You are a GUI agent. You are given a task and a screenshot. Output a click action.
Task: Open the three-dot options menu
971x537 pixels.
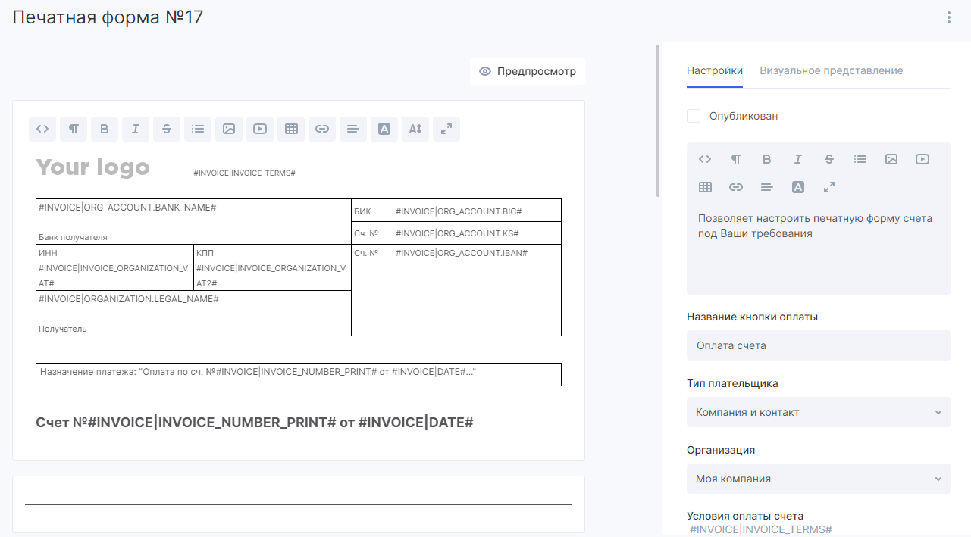click(949, 17)
